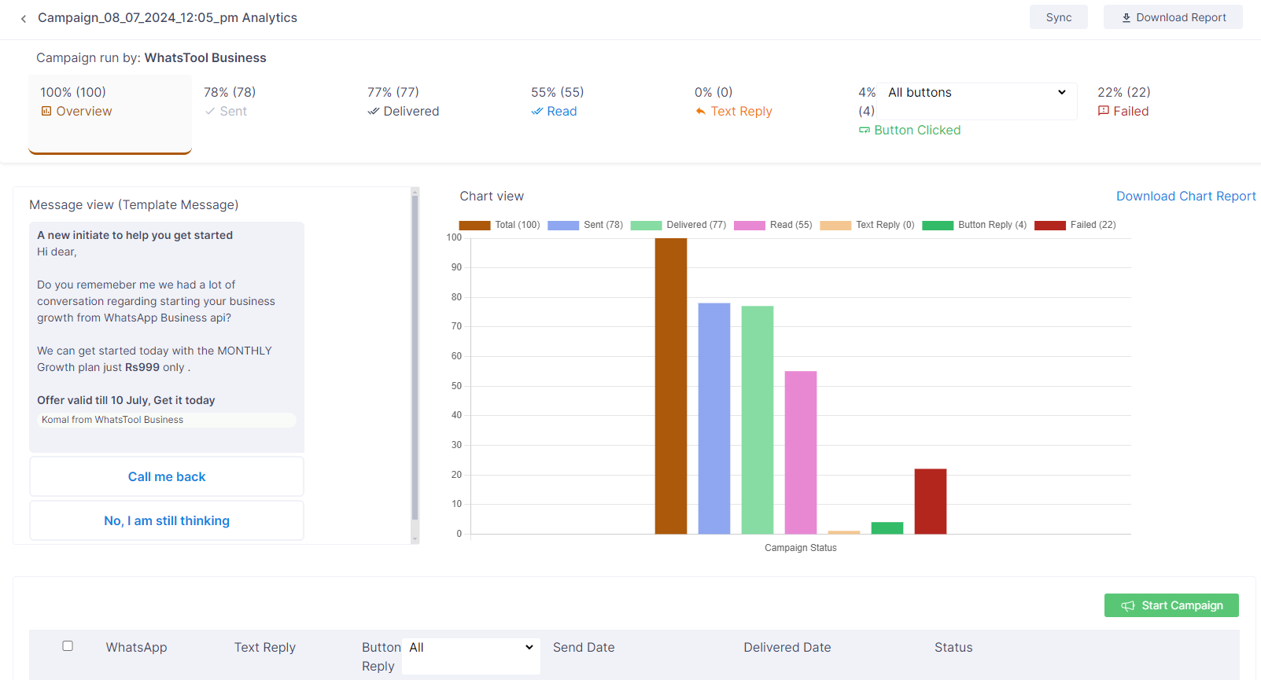Click the blue Read double-tick icon
Screen dimensions: 1261x680
(x=537, y=112)
